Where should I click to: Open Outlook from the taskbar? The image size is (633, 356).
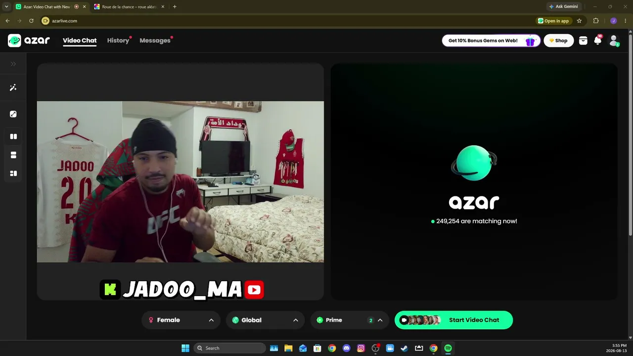303,348
